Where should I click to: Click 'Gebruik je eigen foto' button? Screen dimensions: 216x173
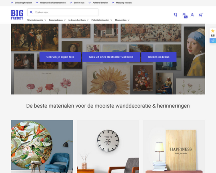click(60, 57)
